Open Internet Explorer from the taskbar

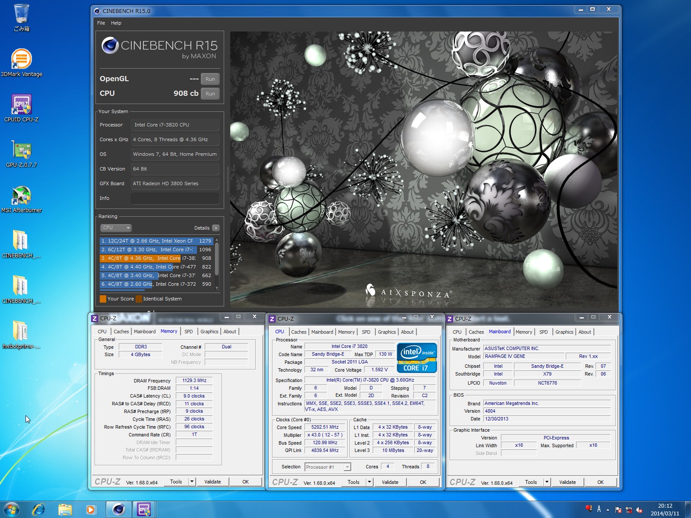pos(39,510)
